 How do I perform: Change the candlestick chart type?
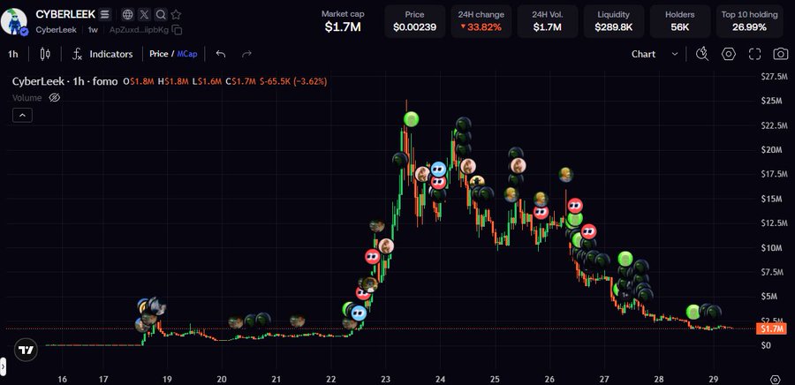(45, 54)
